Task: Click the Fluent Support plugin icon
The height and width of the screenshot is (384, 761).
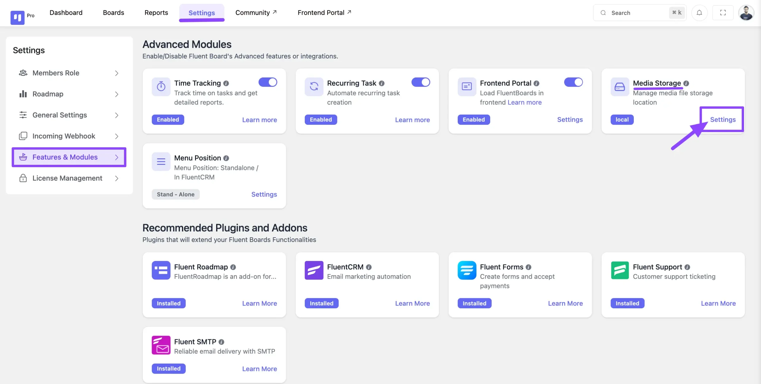Action: pyautogui.click(x=620, y=270)
